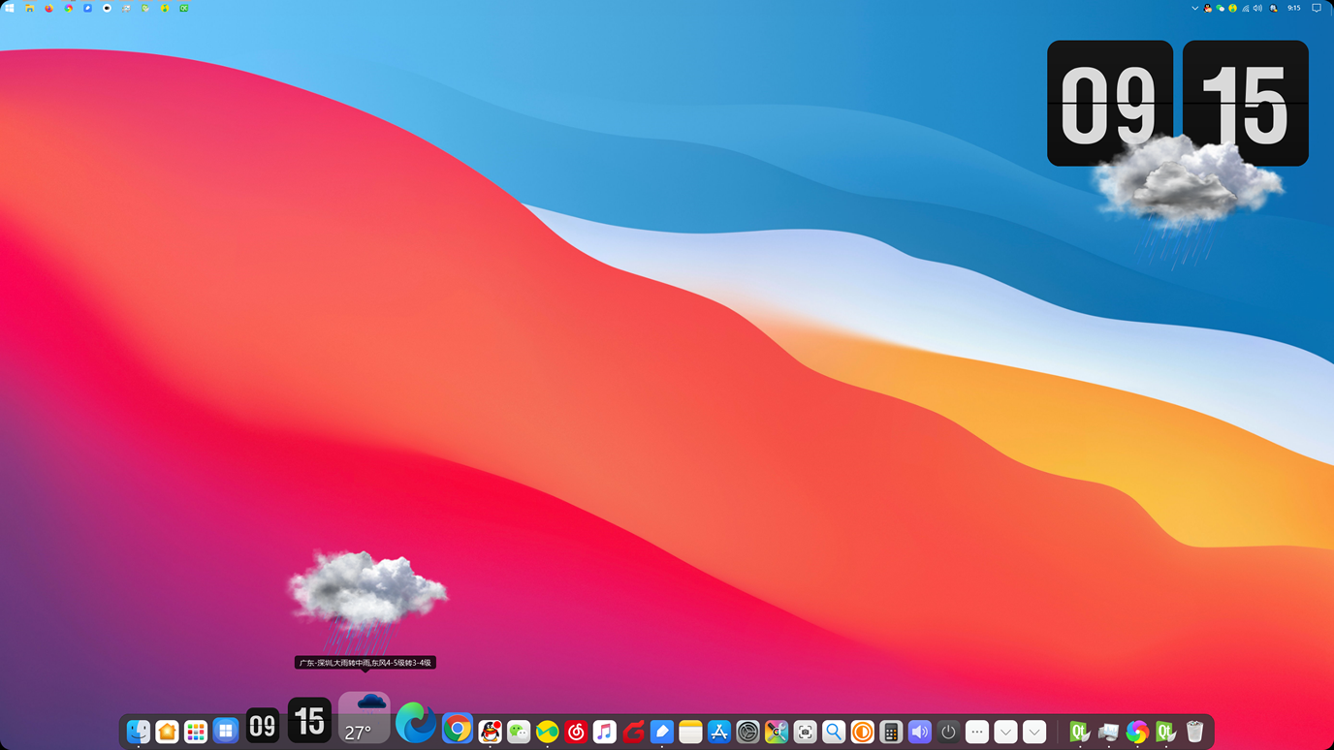Open the ColorSync Utility icon in the dock

777,732
